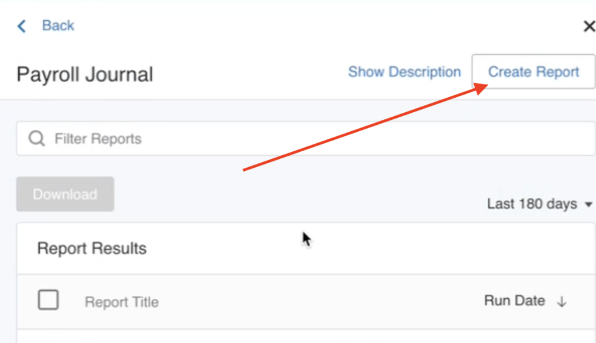
Task: Sort by the Run Date column
Action: (514, 301)
